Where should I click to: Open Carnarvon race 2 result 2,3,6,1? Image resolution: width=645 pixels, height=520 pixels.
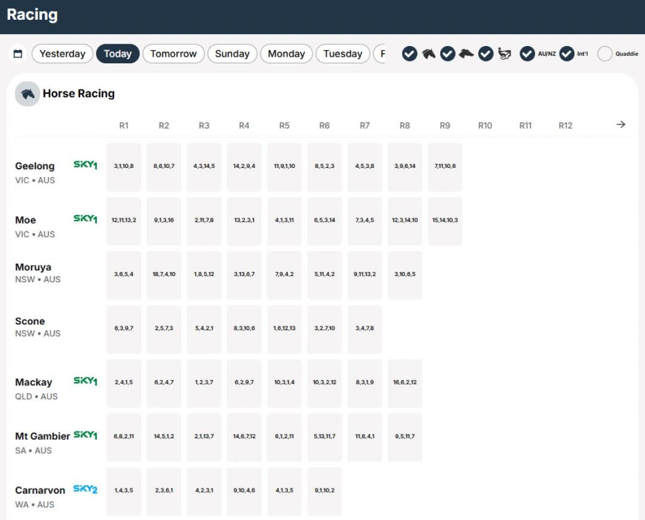pyautogui.click(x=164, y=491)
